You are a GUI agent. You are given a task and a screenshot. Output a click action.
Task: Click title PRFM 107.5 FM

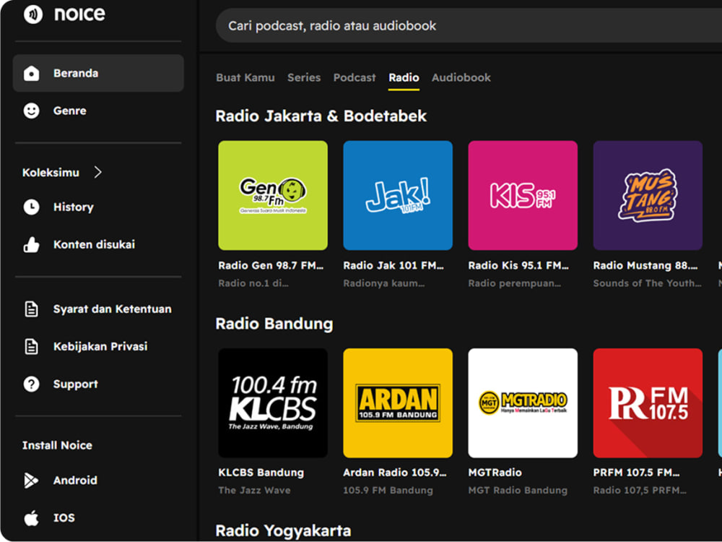point(636,473)
